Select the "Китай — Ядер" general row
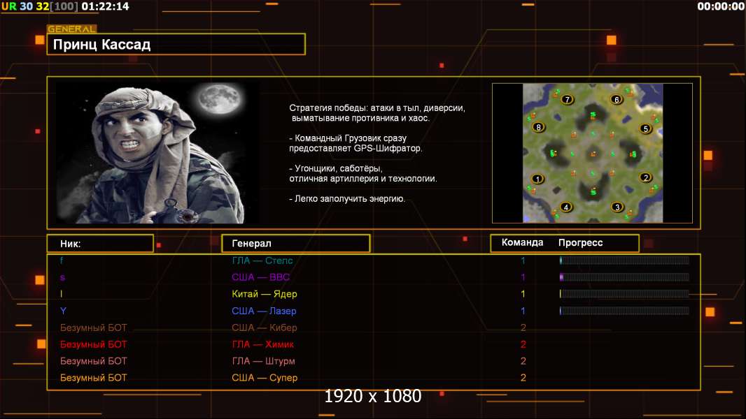The height and width of the screenshot is (419, 746). click(x=265, y=294)
